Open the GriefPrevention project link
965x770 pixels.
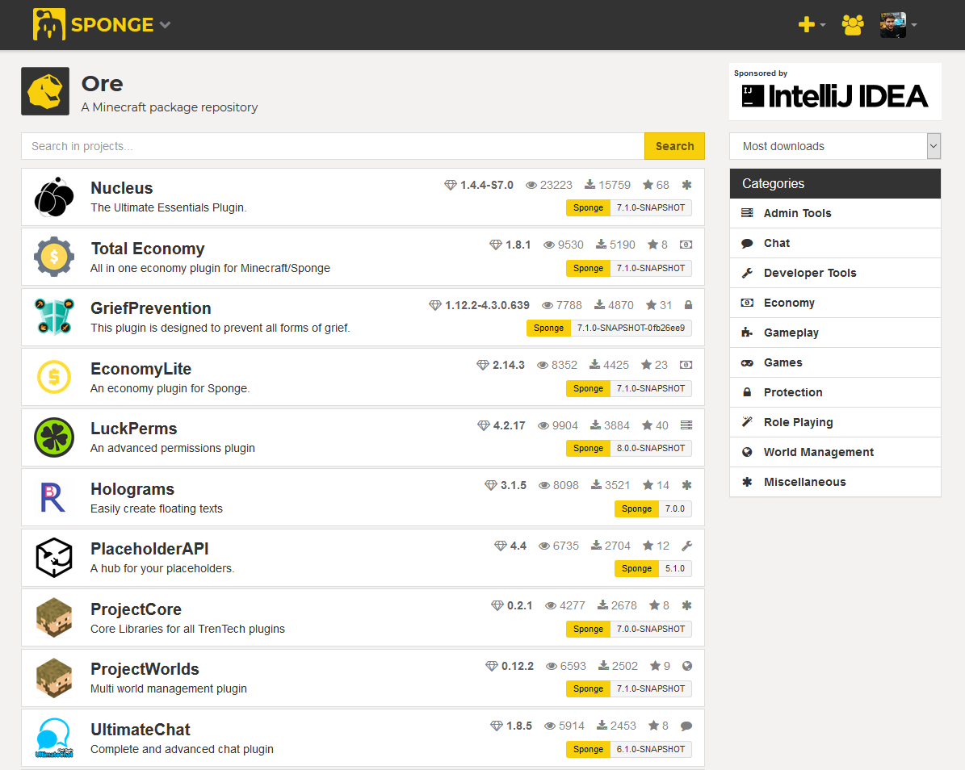click(151, 308)
